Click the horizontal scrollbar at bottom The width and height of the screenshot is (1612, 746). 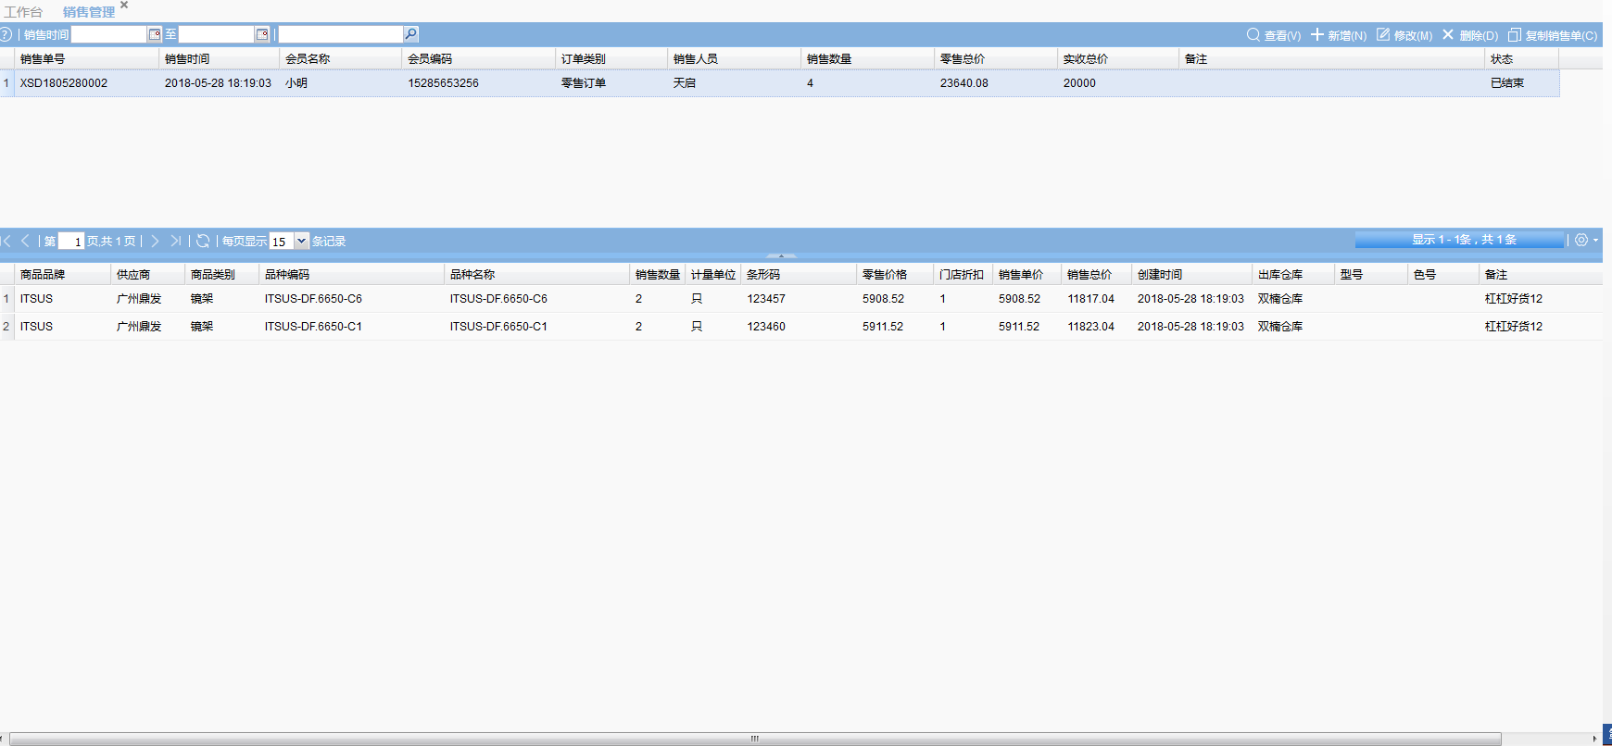point(755,739)
